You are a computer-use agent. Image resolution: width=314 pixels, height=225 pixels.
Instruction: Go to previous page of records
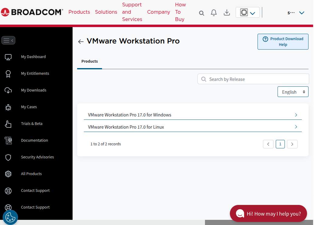click(268, 144)
